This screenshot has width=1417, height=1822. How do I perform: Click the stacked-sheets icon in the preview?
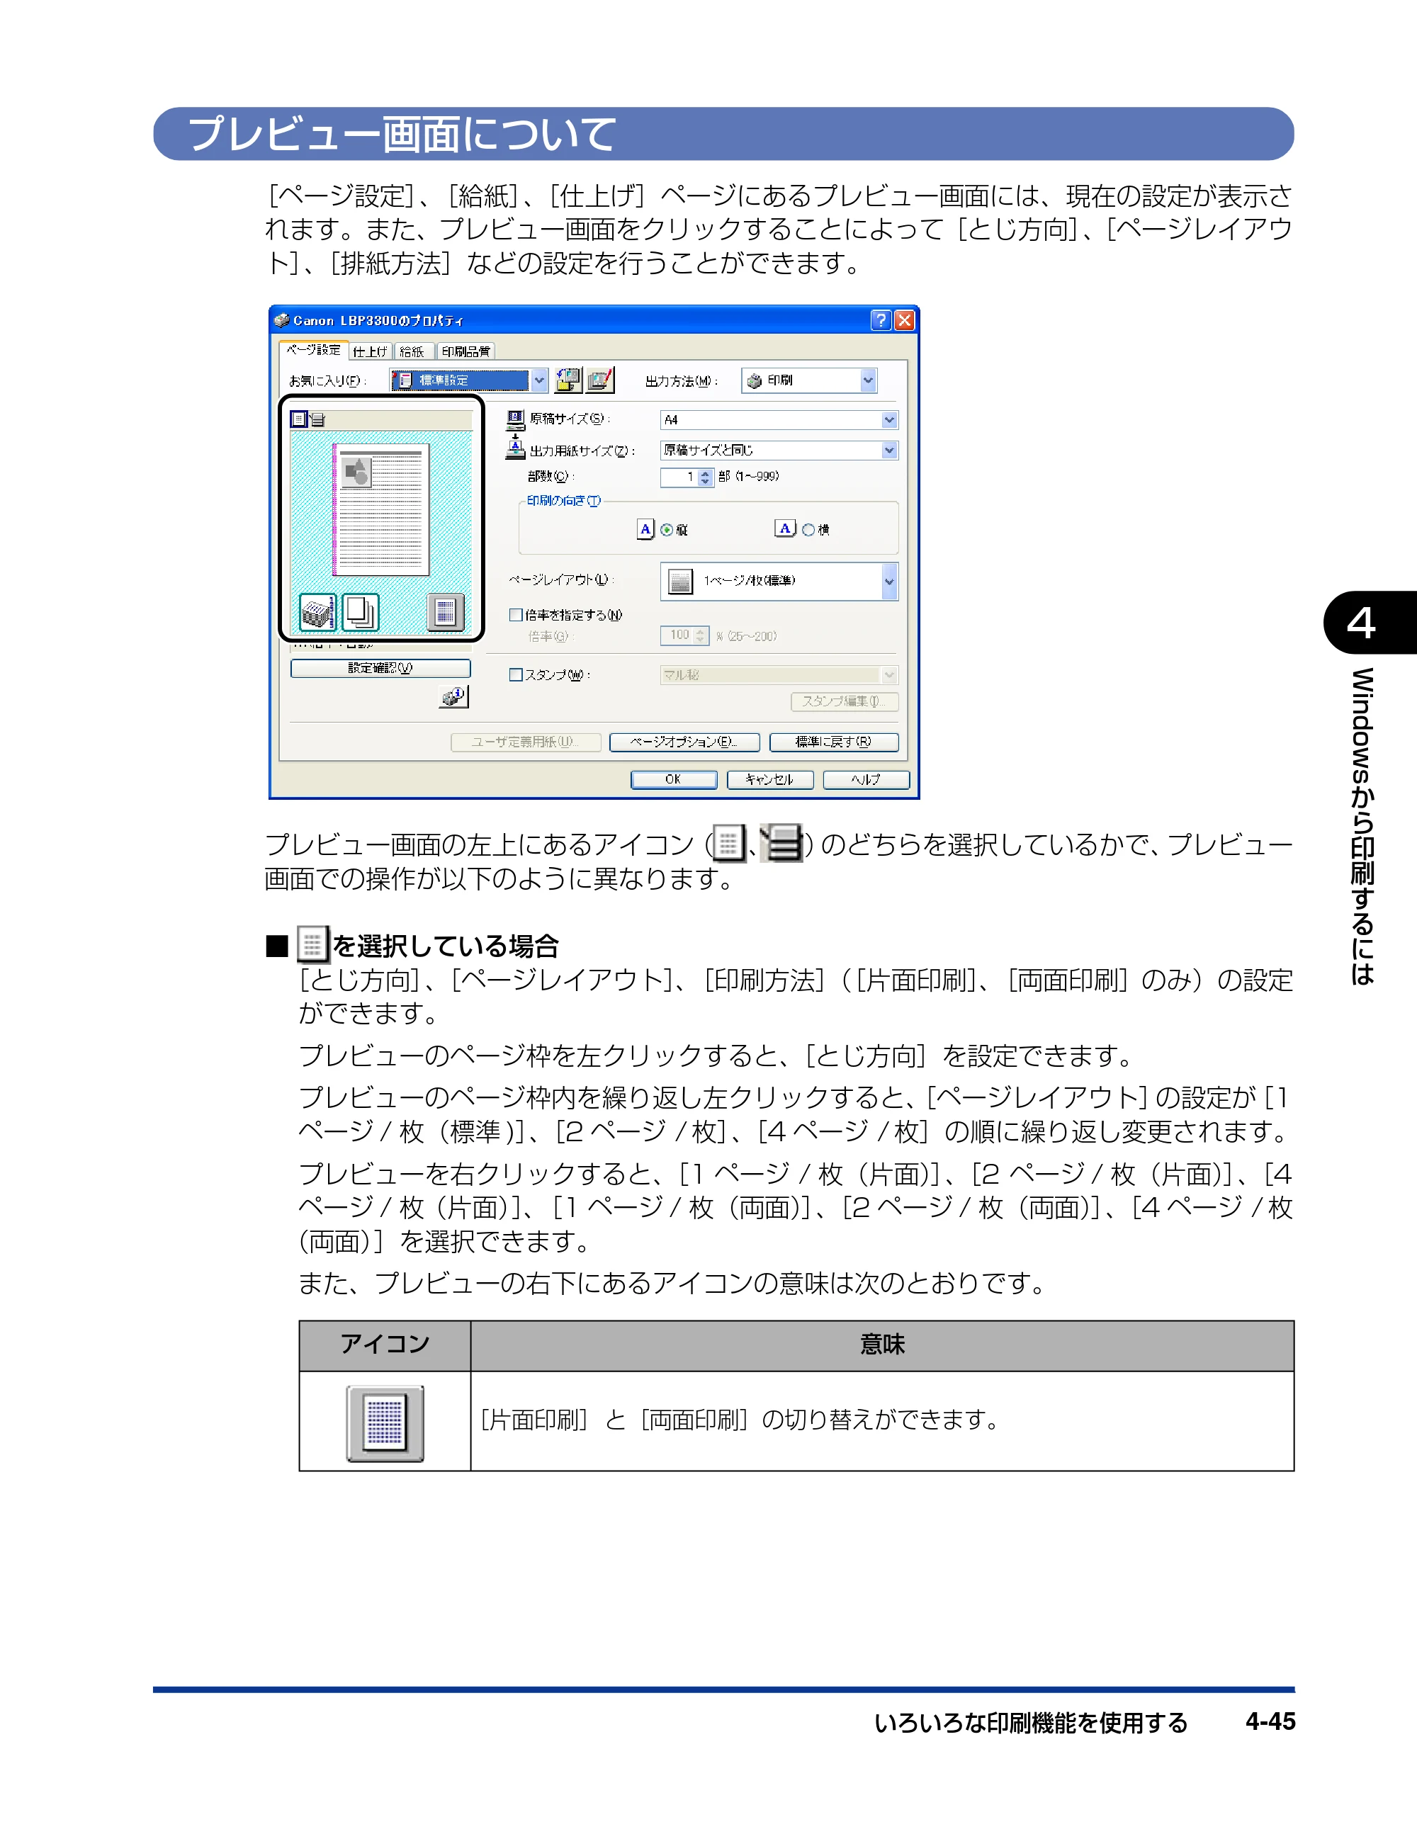(360, 612)
